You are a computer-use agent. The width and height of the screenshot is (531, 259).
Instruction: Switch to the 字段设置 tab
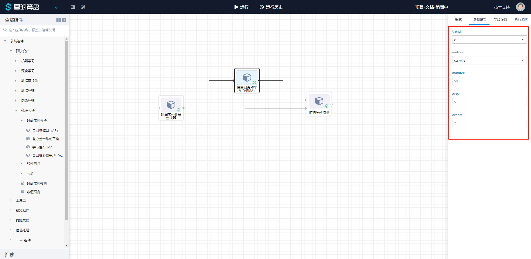tap(500, 20)
